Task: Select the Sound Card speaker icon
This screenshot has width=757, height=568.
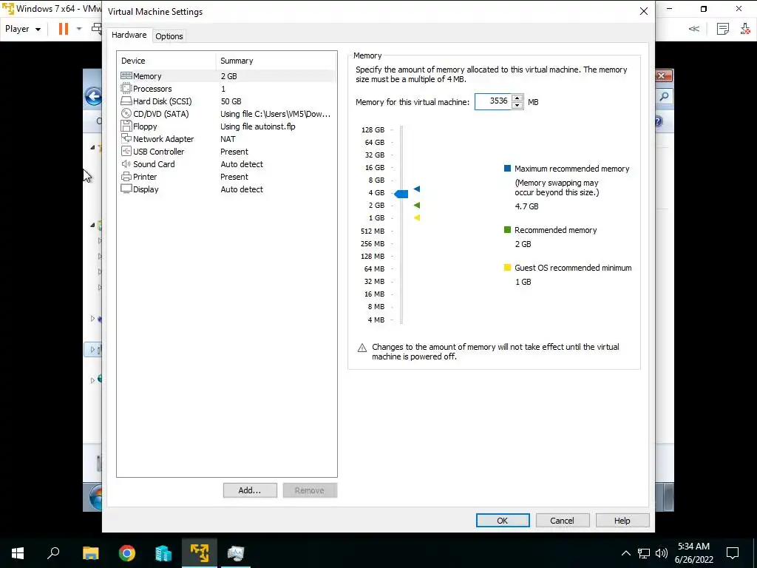Action: [x=126, y=163]
